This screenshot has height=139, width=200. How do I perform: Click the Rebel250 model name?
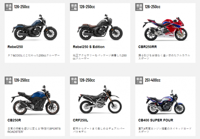[x=15, y=47]
